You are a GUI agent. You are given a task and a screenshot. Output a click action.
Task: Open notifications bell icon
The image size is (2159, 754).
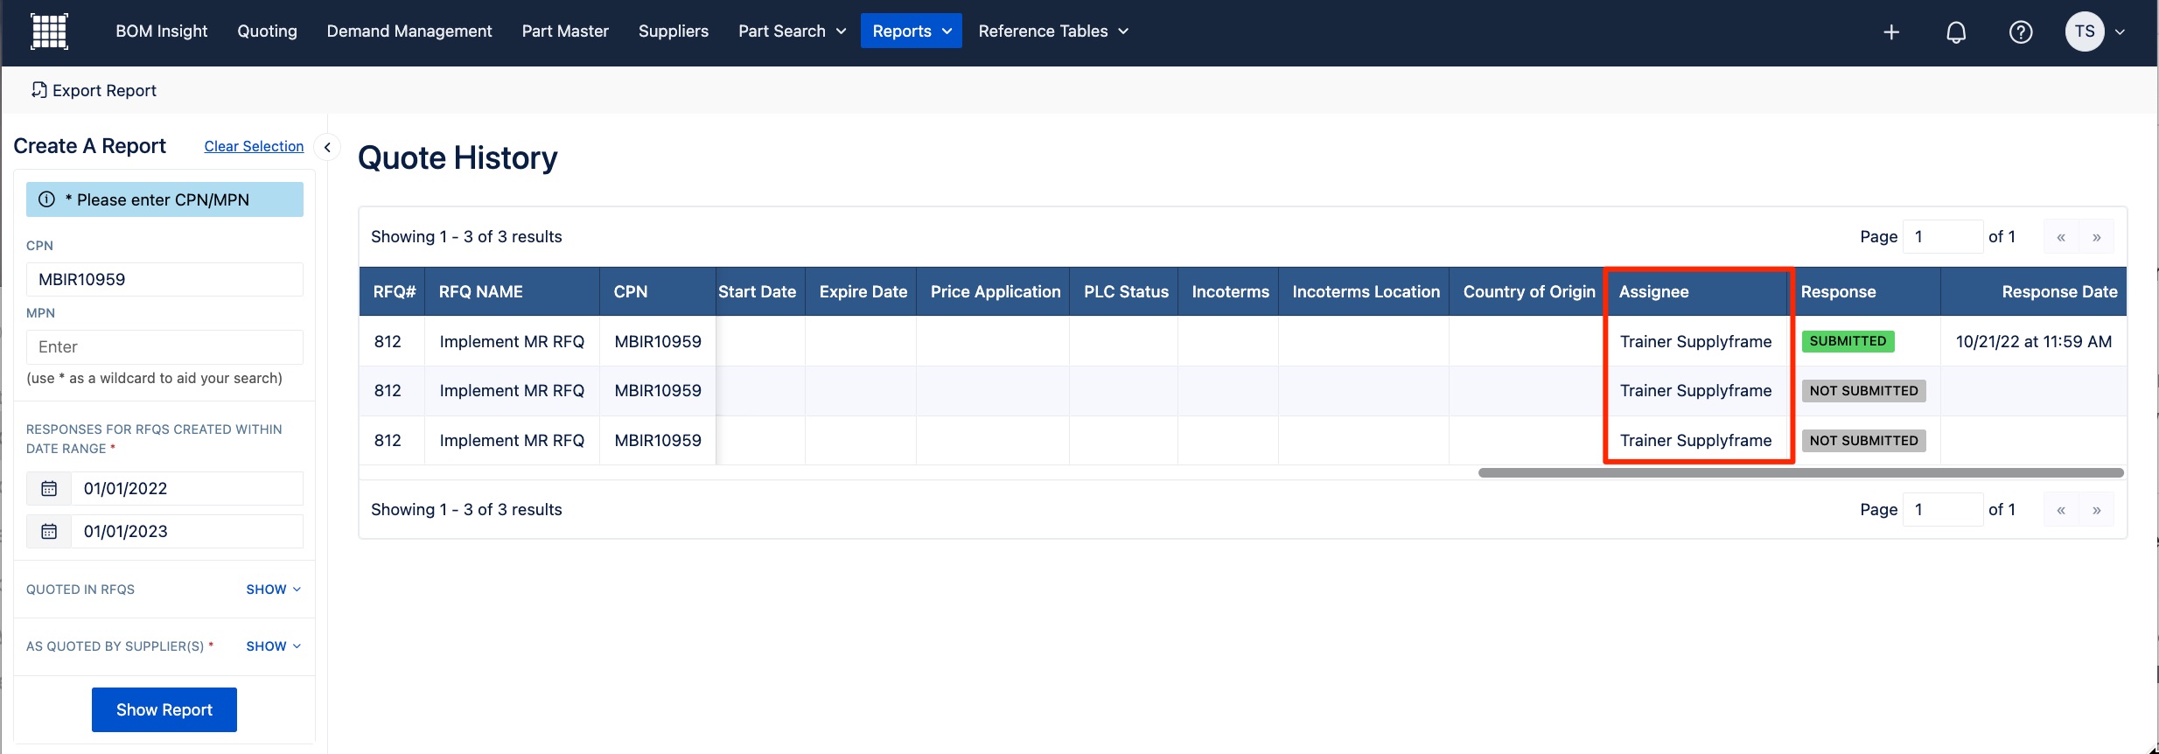pos(1956,32)
